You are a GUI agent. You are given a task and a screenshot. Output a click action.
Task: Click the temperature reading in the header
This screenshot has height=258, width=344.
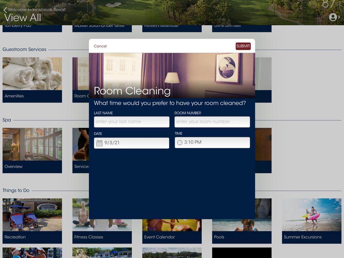[331, 4]
